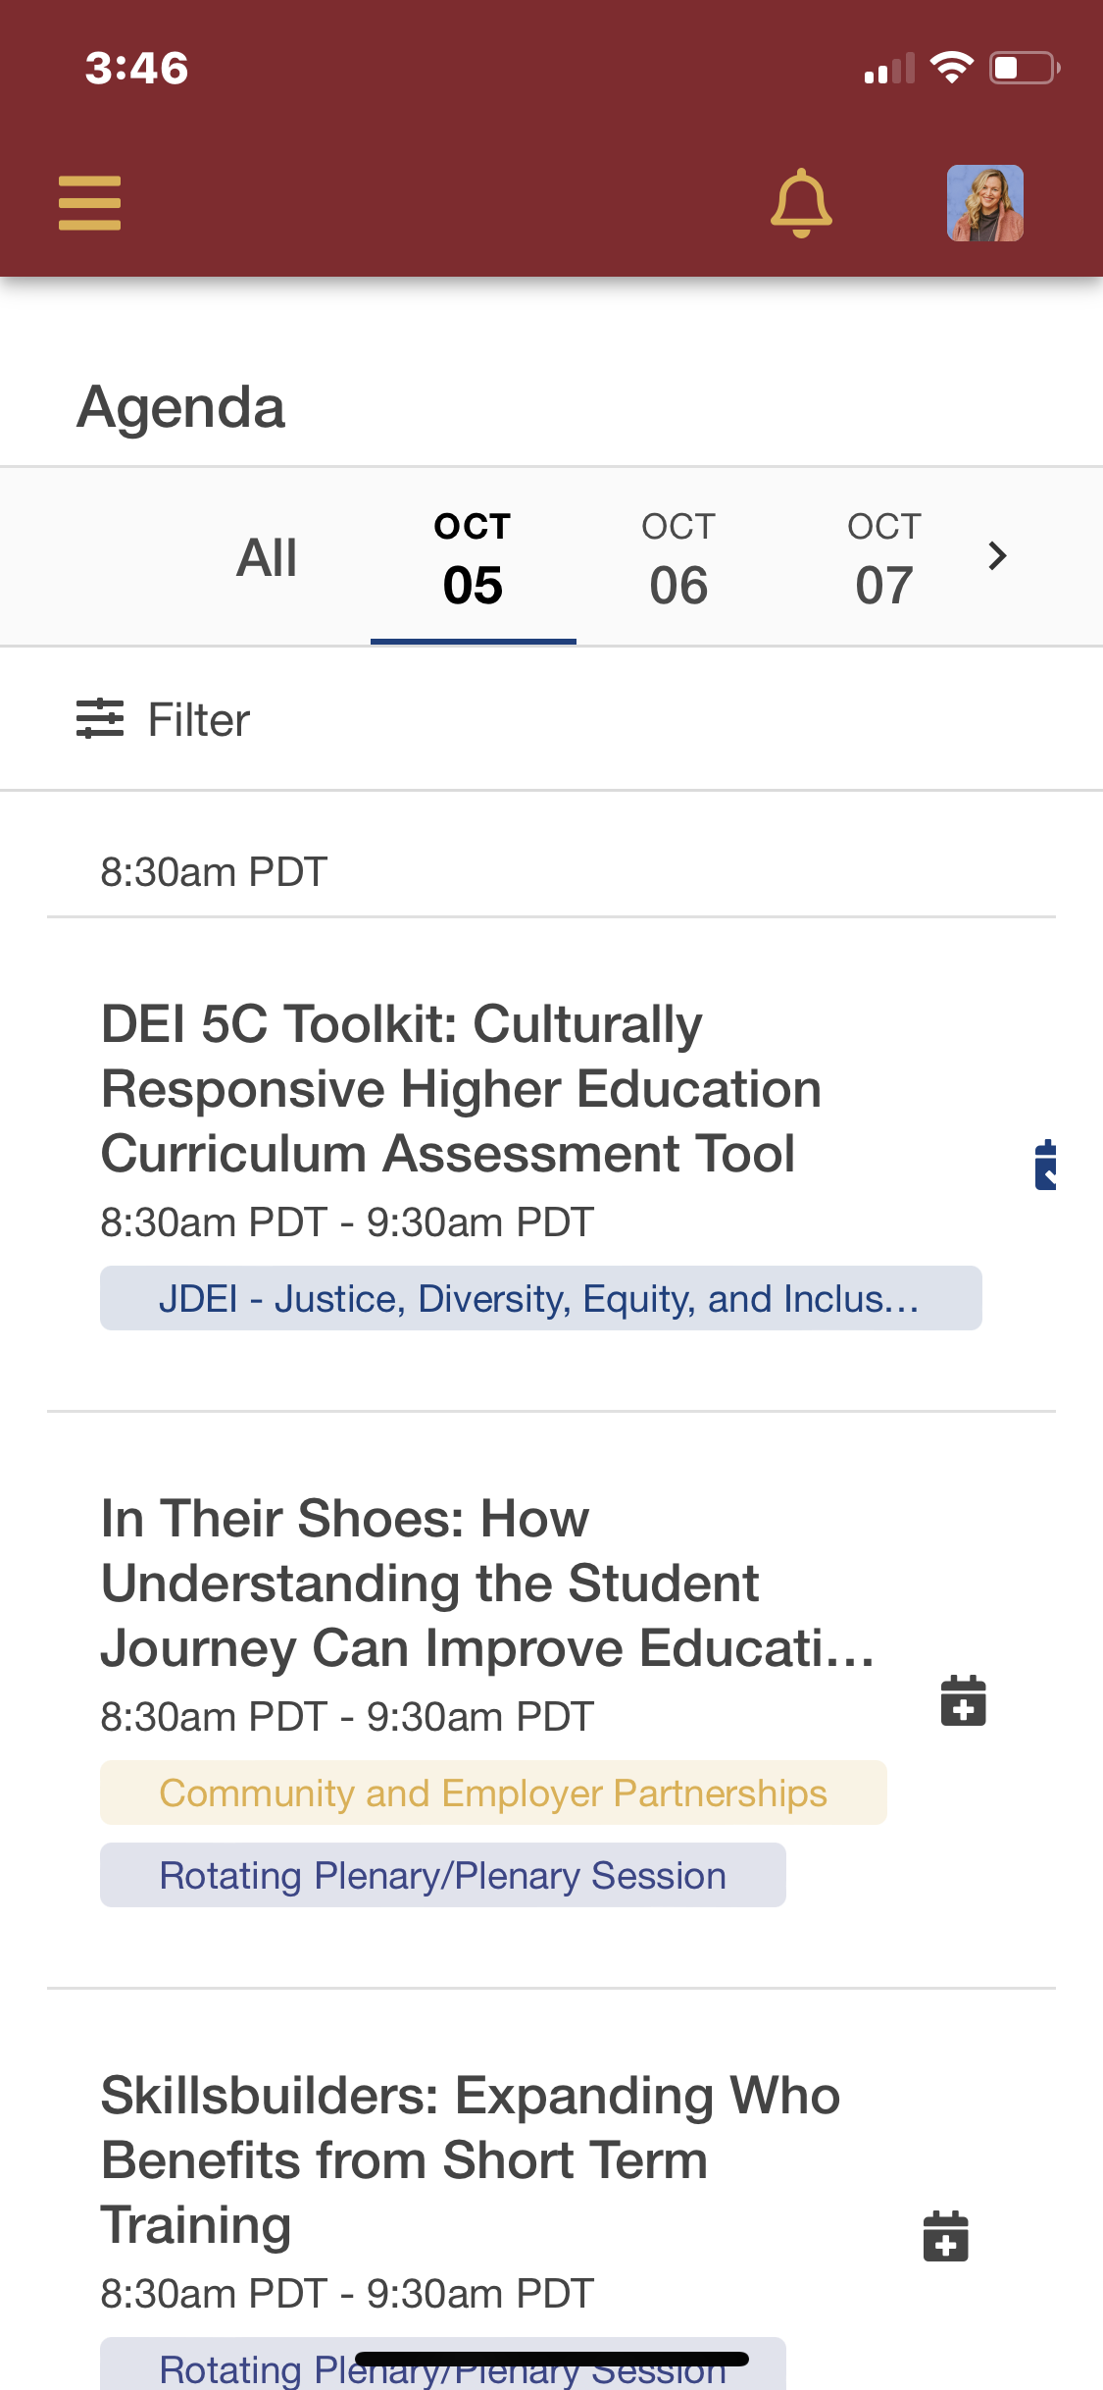Select the All agenda tab
Image resolution: width=1103 pixels, height=2390 pixels.
pyautogui.click(x=267, y=557)
